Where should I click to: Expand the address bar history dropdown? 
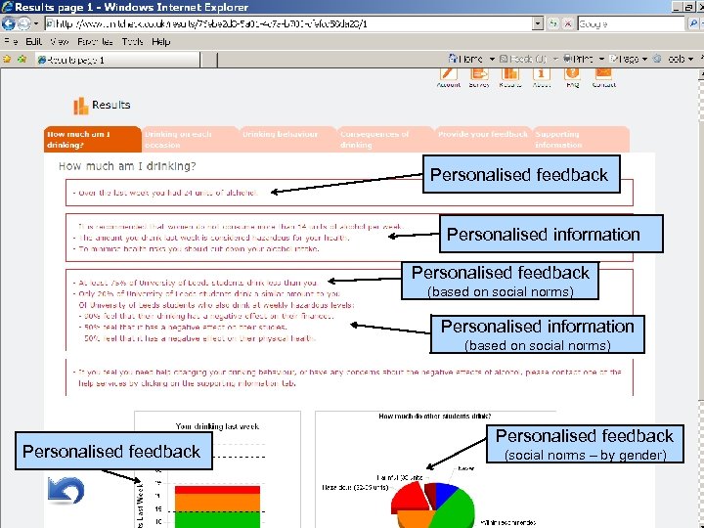538,23
